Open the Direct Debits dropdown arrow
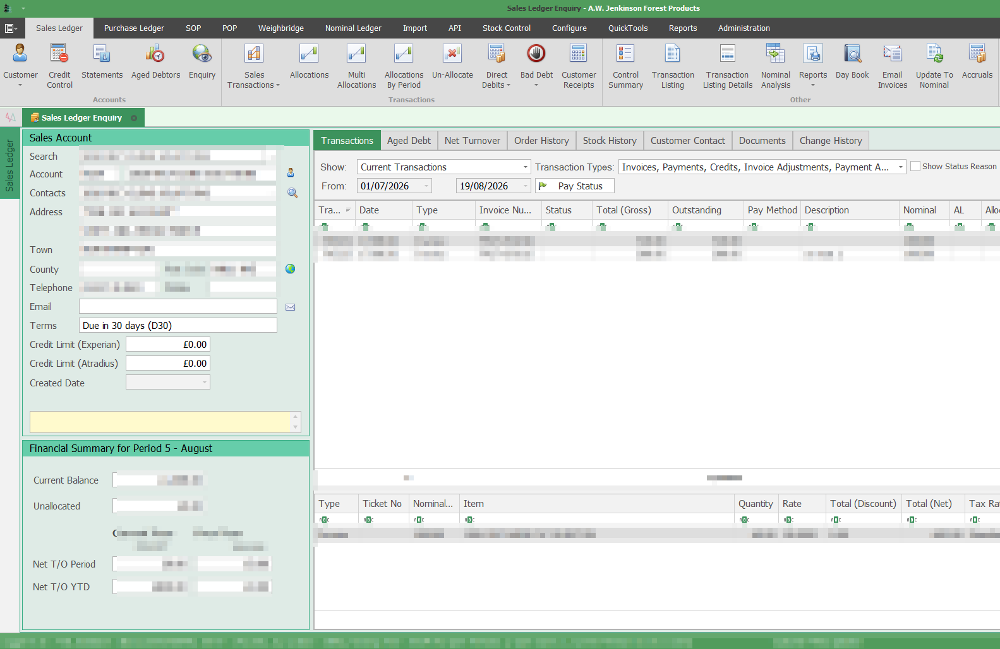Screen dimensions: 1000x649 [x=509, y=85]
